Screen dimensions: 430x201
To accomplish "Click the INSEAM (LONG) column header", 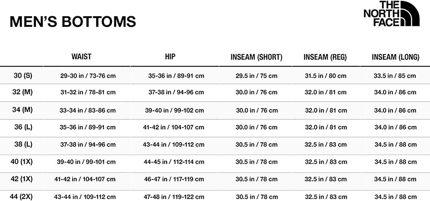I will click(395, 57).
